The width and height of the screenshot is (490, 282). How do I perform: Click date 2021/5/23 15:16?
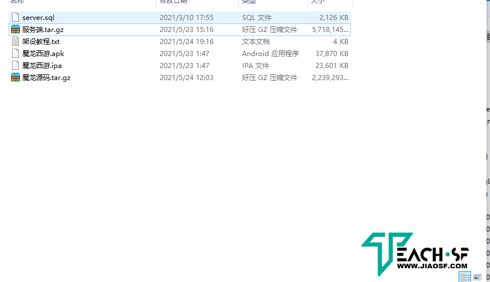187,30
